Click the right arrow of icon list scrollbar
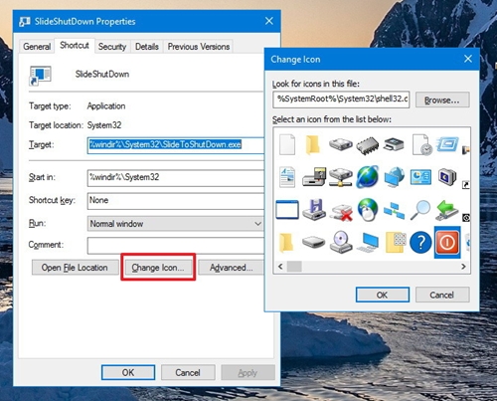This screenshot has width=497, height=401. [463, 267]
